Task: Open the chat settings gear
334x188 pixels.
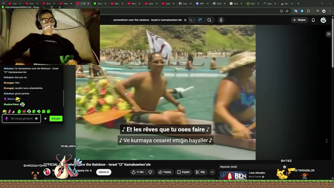Action: click(45, 119)
